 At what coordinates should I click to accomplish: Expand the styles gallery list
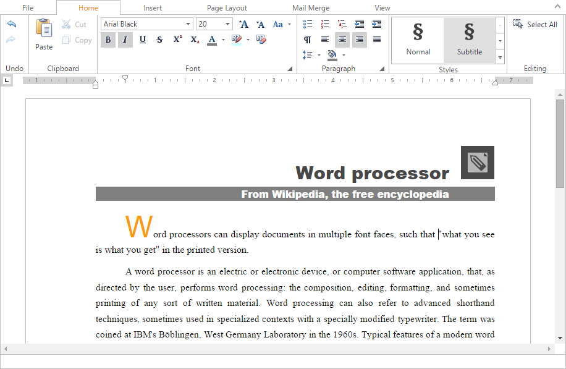click(x=500, y=57)
